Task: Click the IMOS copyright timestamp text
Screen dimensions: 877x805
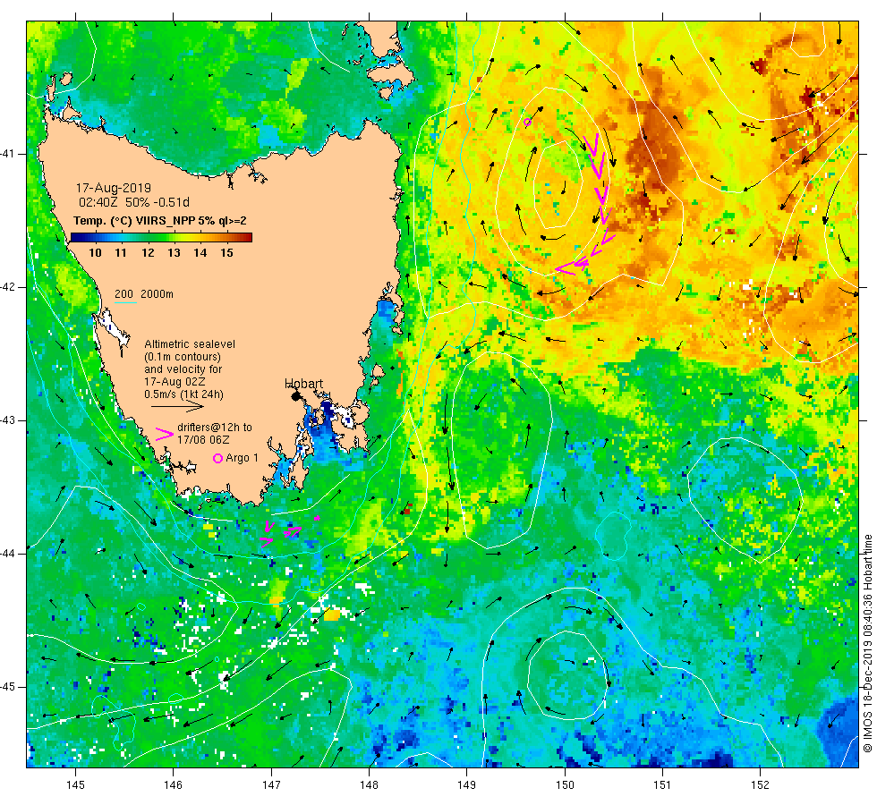Action: [867, 643]
